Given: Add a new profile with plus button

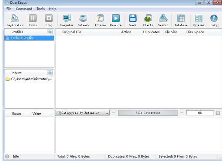Looking at the screenshot, I should [x=50, y=32].
